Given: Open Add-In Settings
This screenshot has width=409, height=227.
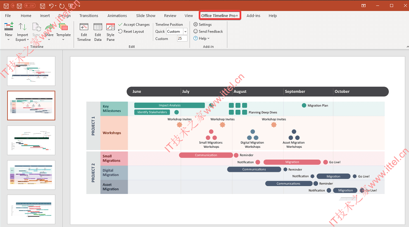Looking at the screenshot, I should coord(202,24).
